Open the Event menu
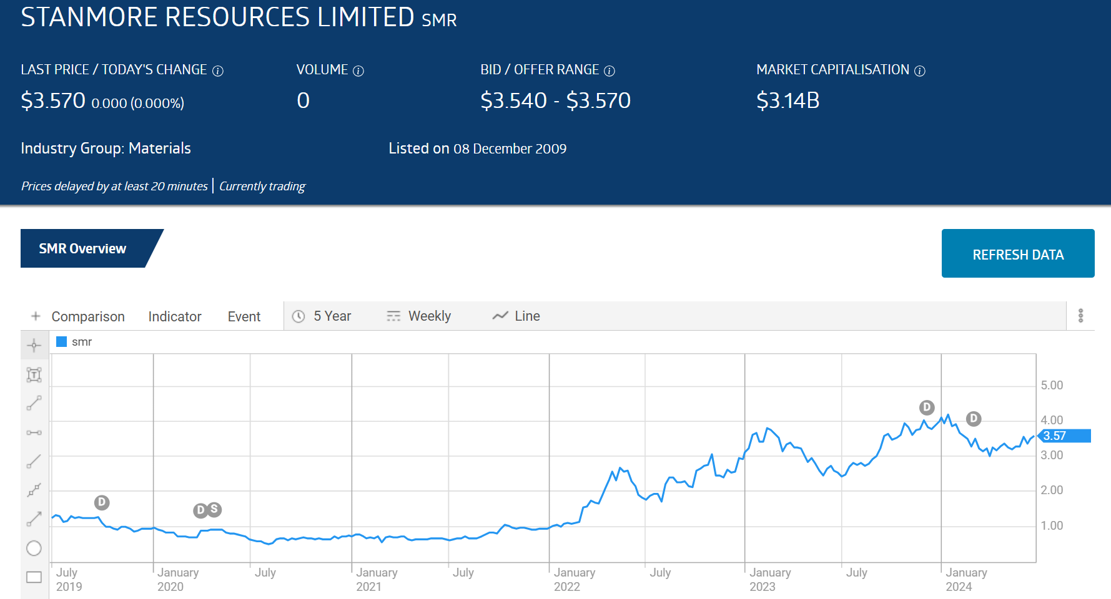 click(x=244, y=317)
